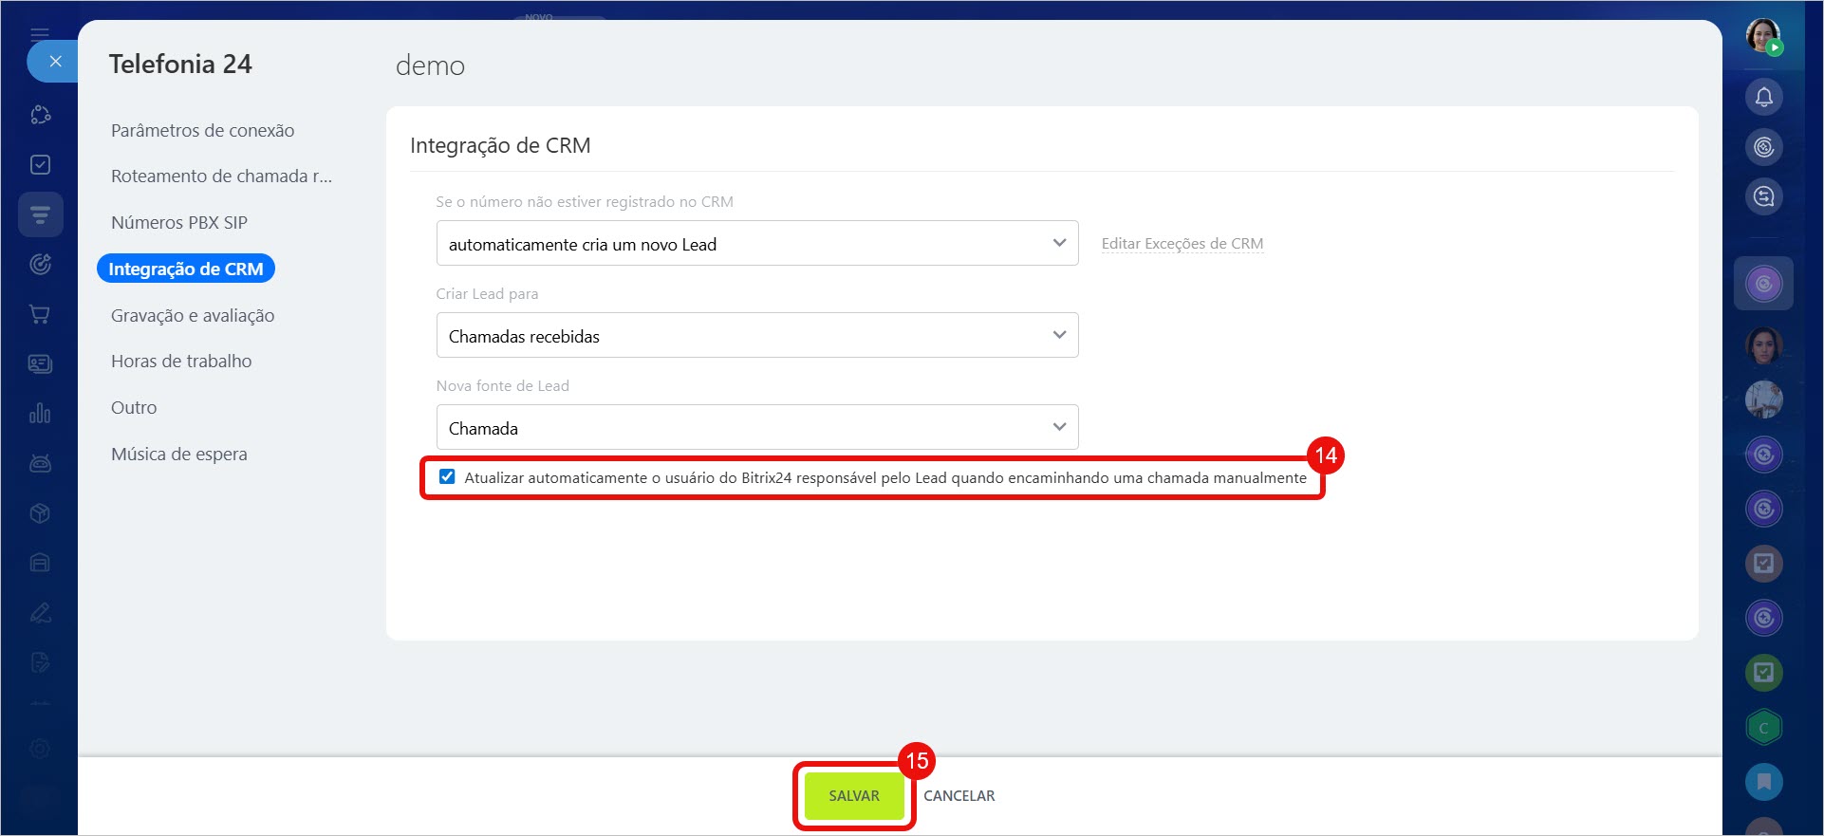Click the CANCELAR button
This screenshot has width=1824, height=836.
pos(959,796)
